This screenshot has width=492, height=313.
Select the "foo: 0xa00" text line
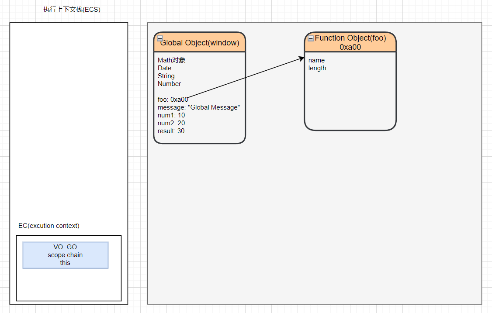pyautogui.click(x=173, y=100)
